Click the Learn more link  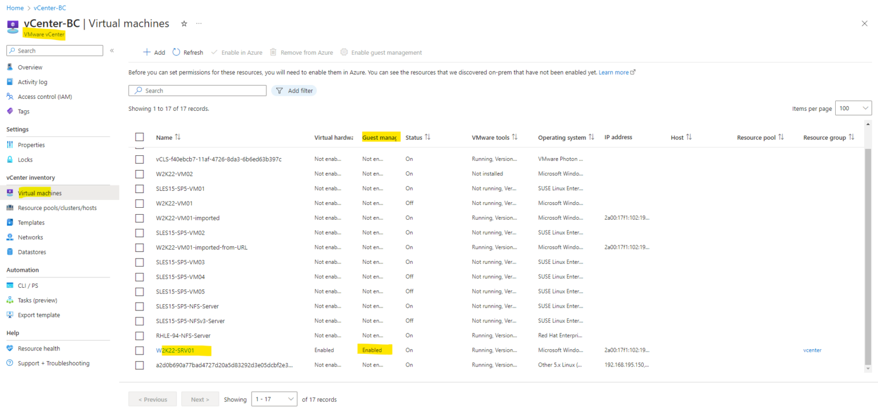coord(614,72)
